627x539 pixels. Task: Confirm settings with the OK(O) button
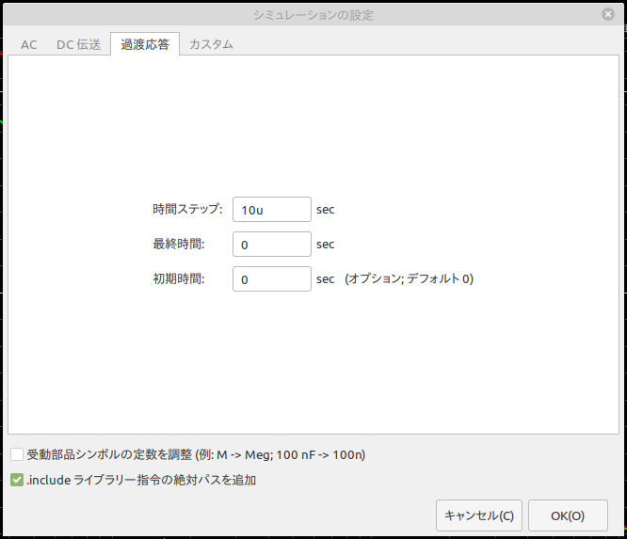pyautogui.click(x=568, y=515)
